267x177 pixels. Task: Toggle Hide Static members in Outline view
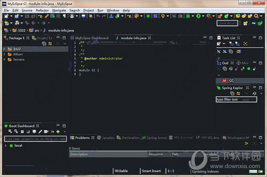243,69
